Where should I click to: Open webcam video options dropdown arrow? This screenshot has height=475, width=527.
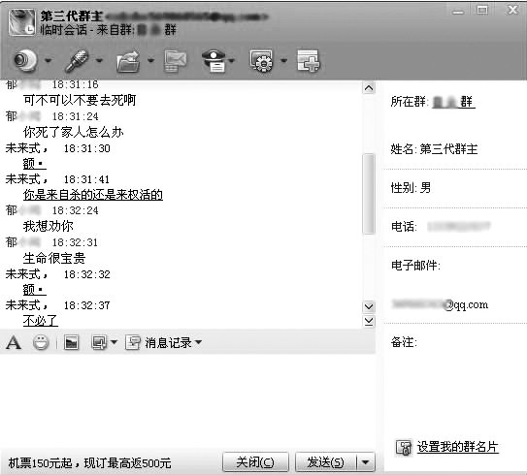(49, 61)
